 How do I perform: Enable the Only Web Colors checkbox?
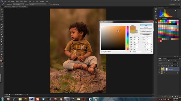tap(102, 52)
